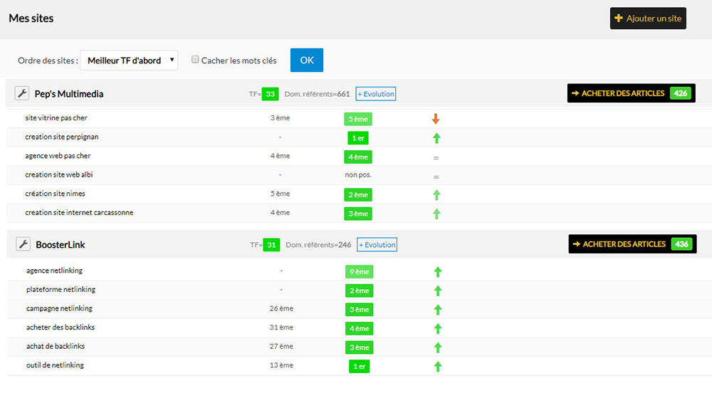Click the TF 33 badge

pos(270,94)
